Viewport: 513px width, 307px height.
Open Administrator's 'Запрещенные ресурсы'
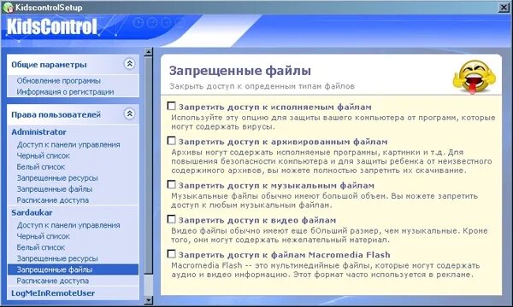point(57,178)
